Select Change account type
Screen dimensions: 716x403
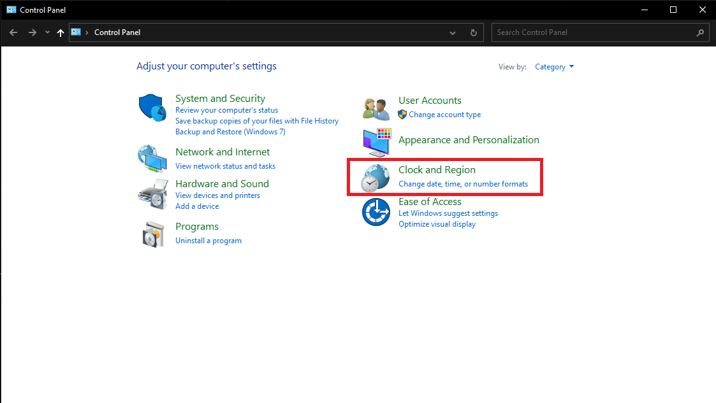tap(445, 115)
